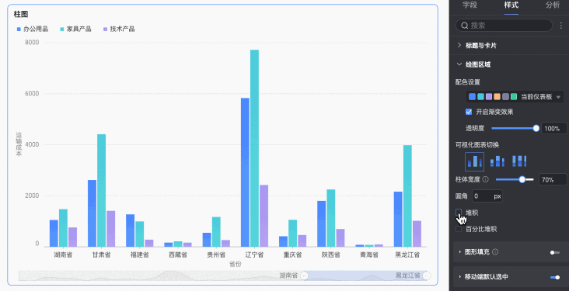This screenshot has width=569, height=291.
Task: Open the three-dot more options menu
Action: pos(560,26)
